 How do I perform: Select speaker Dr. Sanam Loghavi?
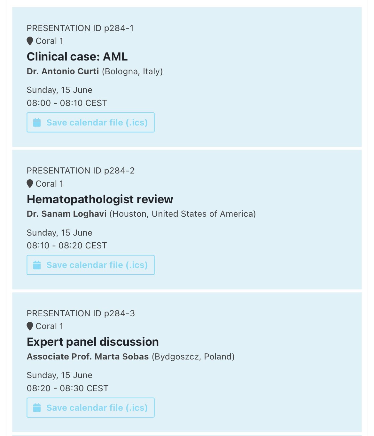(67, 214)
